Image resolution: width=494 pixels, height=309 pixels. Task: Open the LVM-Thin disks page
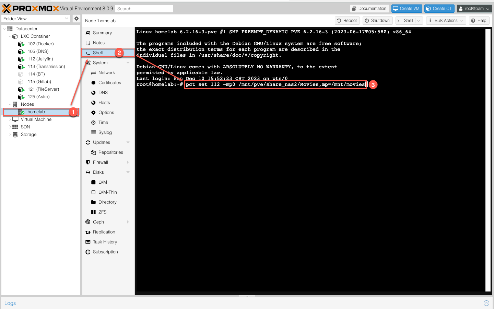108,192
